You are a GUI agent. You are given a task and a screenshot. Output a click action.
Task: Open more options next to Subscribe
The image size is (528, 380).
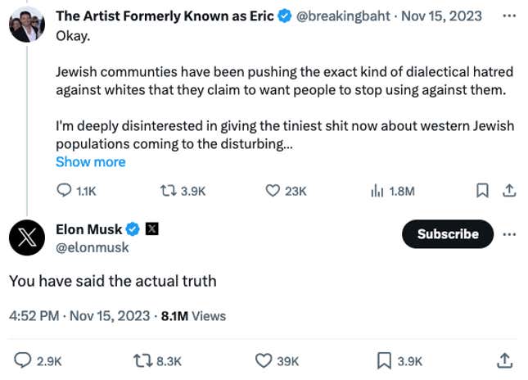click(510, 234)
